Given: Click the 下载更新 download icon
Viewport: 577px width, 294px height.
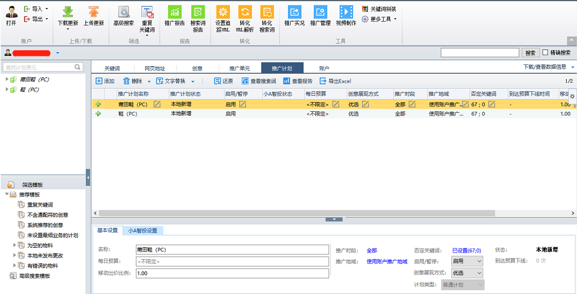Looking at the screenshot, I should 68,13.
